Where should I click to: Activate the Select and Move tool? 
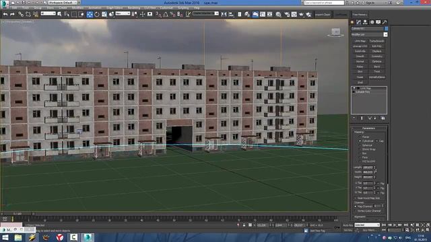click(x=90, y=14)
